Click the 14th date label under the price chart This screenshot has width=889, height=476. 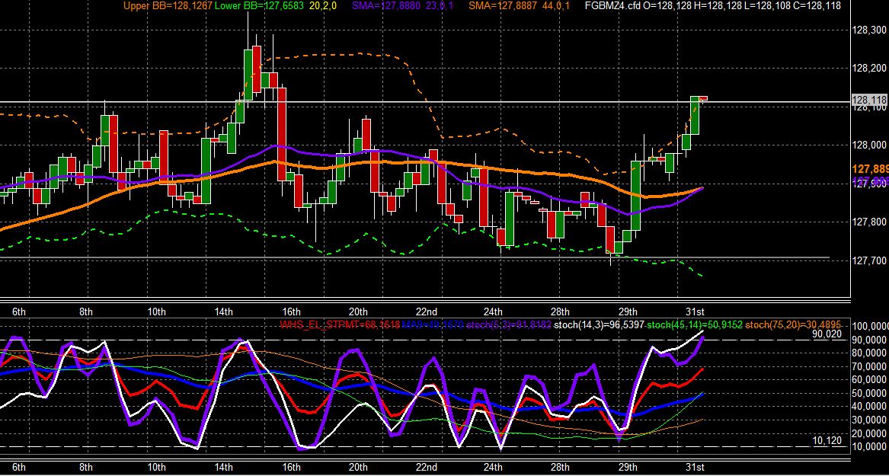(x=224, y=311)
